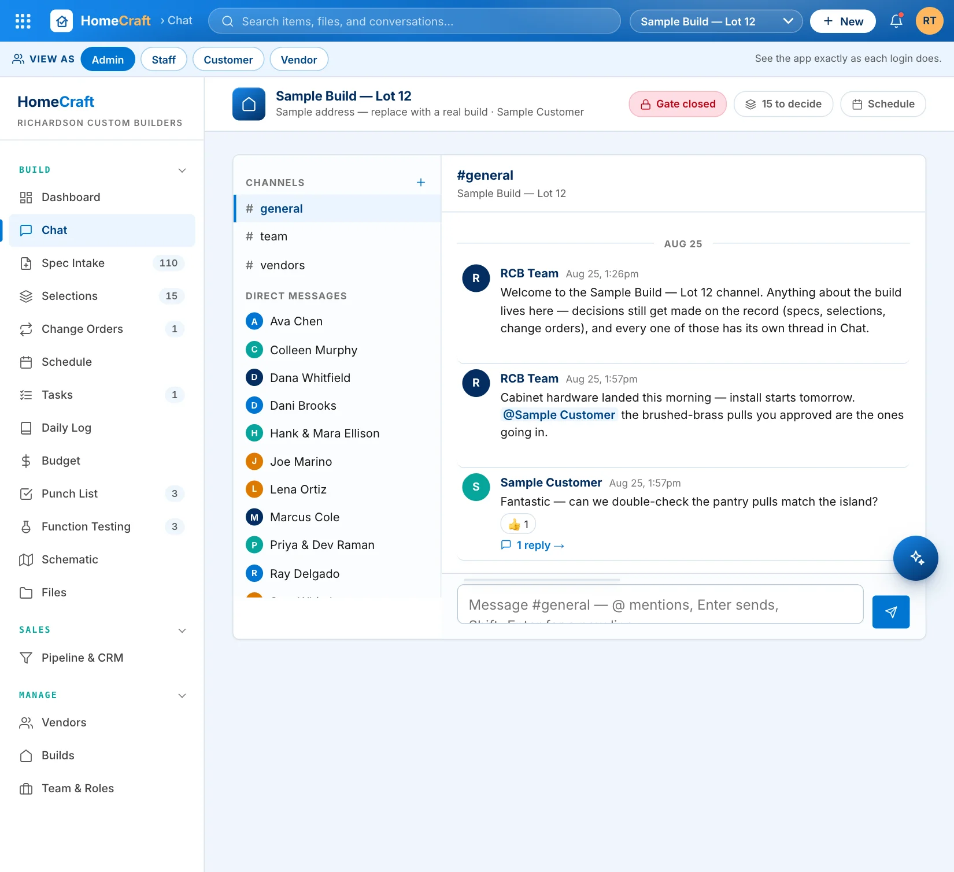Open Function Testing in the sidebar
The width and height of the screenshot is (954, 872).
(102, 527)
